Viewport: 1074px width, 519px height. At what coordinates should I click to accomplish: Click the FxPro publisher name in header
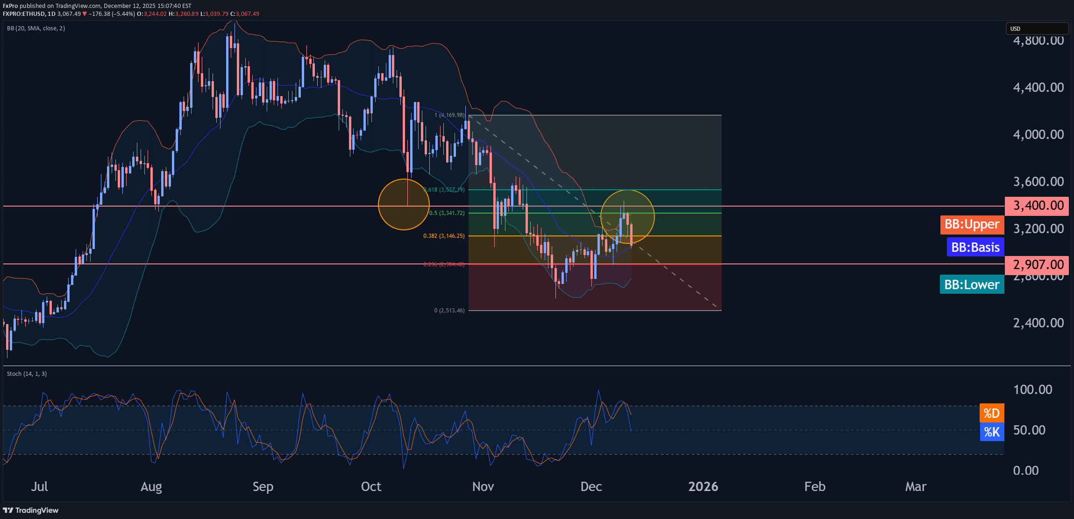coord(10,6)
